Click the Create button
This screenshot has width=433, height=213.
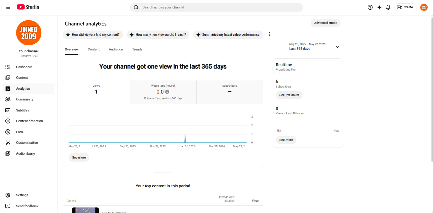coord(405,7)
